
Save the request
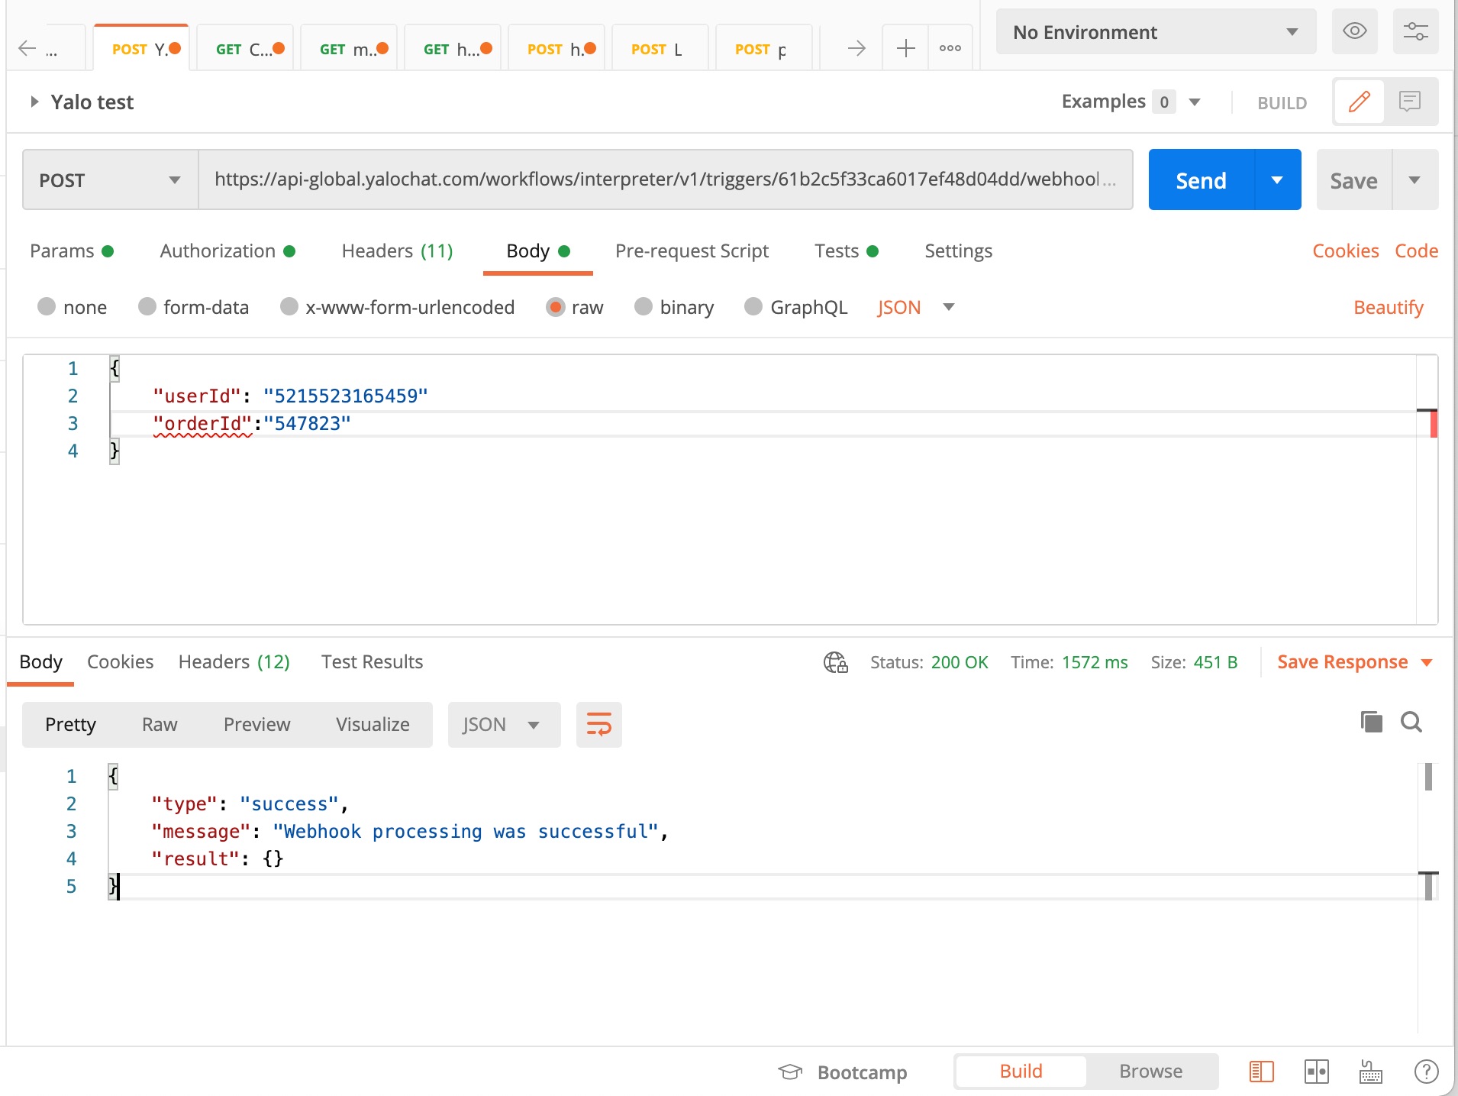coord(1353,180)
